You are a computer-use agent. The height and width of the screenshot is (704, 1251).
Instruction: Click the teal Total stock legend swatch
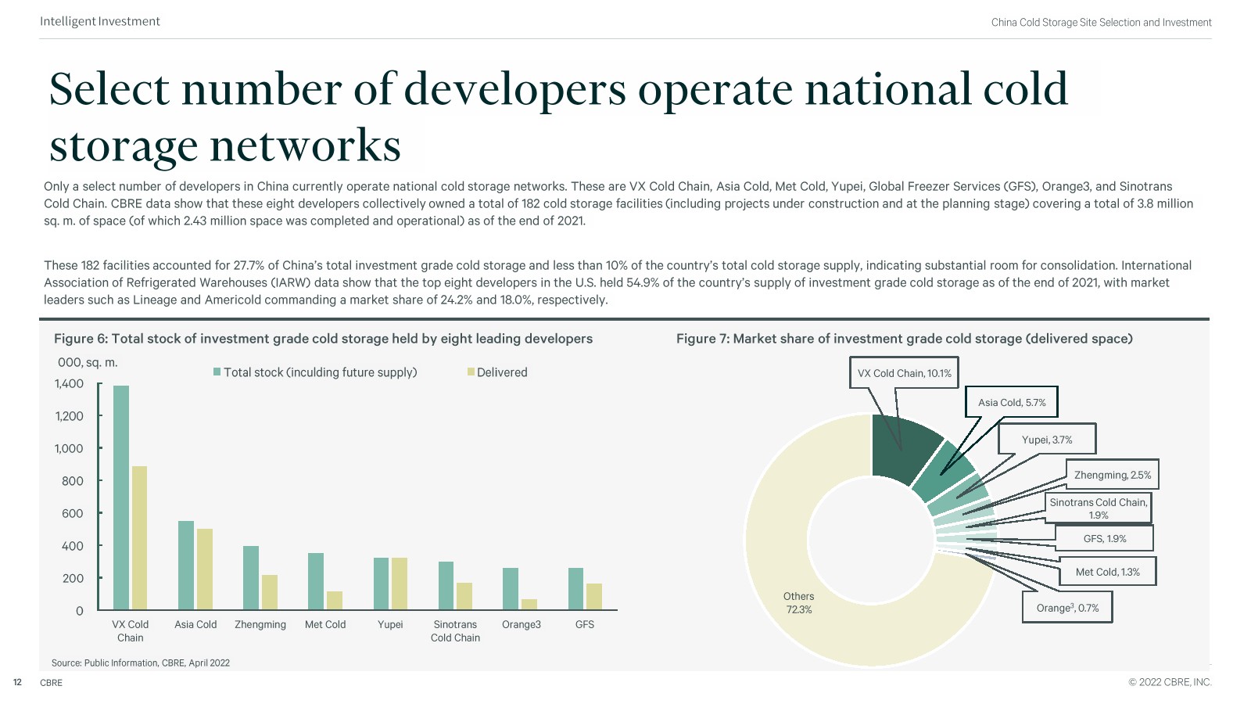217,372
